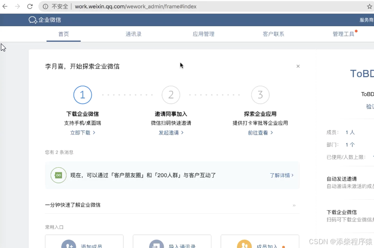Click the 部门 count 1 个
374x248 pixels.
pyautogui.click(x=350, y=145)
